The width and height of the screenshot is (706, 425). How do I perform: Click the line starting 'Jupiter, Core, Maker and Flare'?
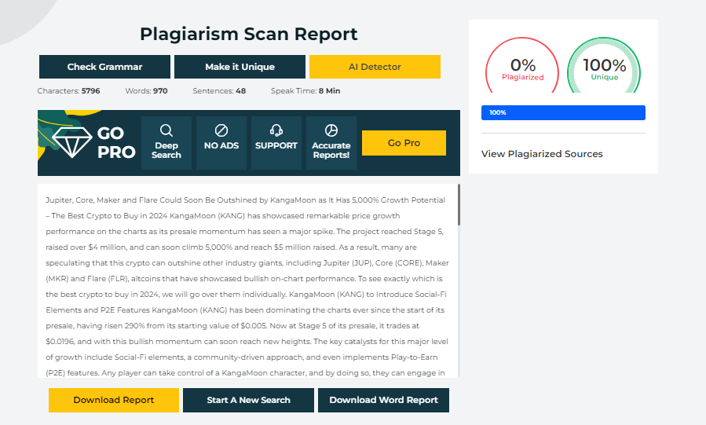pyautogui.click(x=245, y=200)
